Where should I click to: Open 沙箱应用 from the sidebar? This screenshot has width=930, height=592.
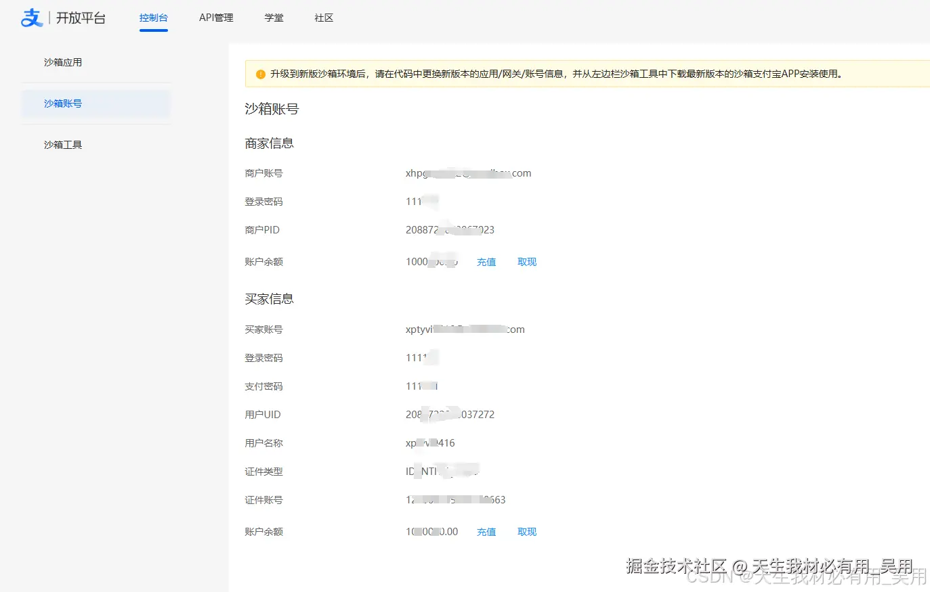(62, 61)
